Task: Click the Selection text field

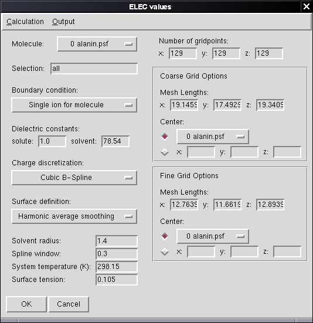Action: [94, 69]
